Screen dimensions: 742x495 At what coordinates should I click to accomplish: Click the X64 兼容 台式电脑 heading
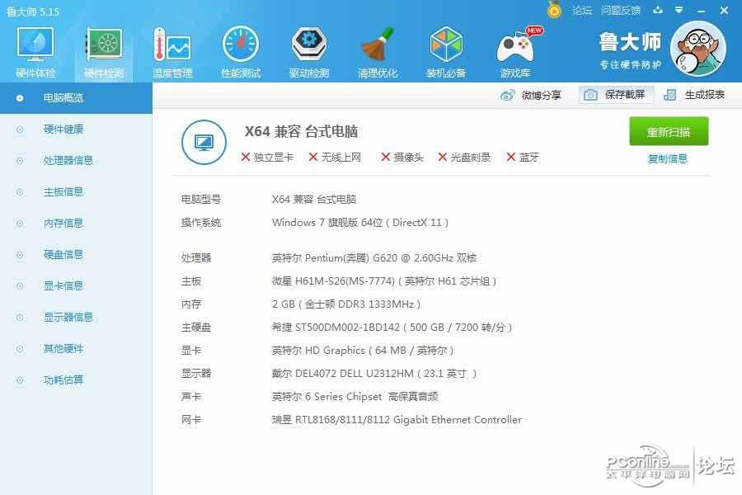pos(301,131)
